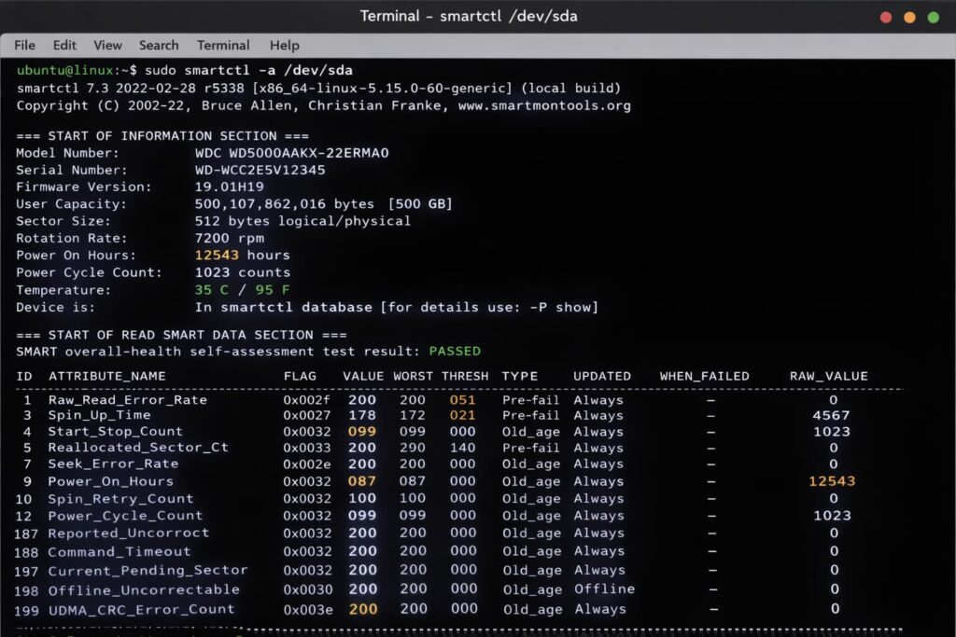
Task: Click the Spin_Up_Time raw value 4567
Action: (x=831, y=416)
